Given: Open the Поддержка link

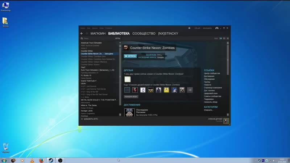Looking at the screenshot, I should coord(209,99).
